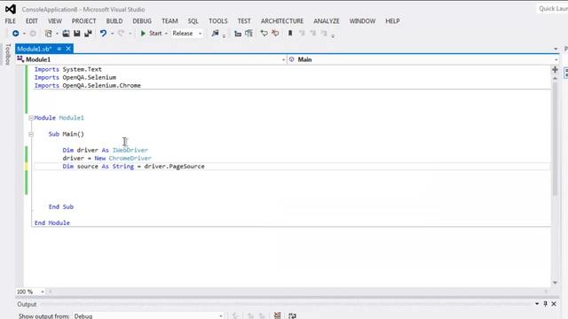Open the VIEW menu
The image size is (568, 319).
(x=55, y=21)
